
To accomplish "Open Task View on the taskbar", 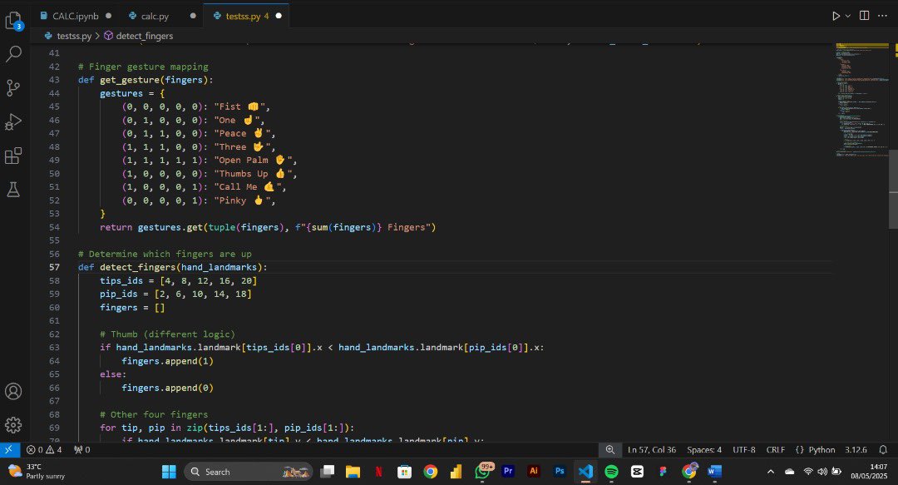I will pos(327,471).
